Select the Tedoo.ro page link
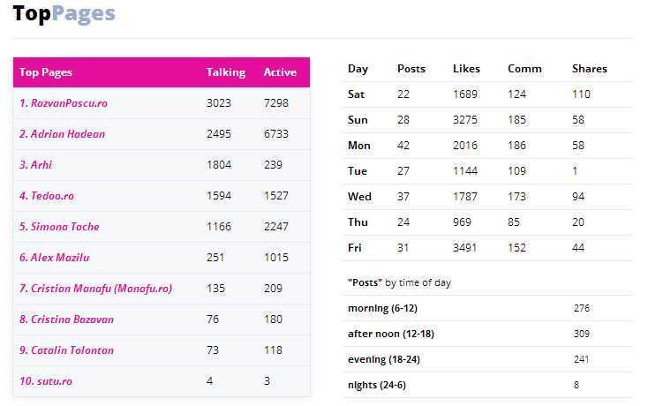The height and width of the screenshot is (406, 648). tap(47, 196)
